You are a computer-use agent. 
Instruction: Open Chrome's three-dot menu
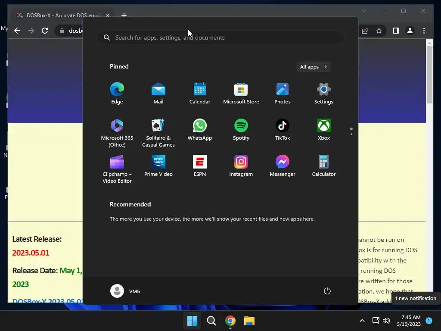pyautogui.click(x=424, y=31)
